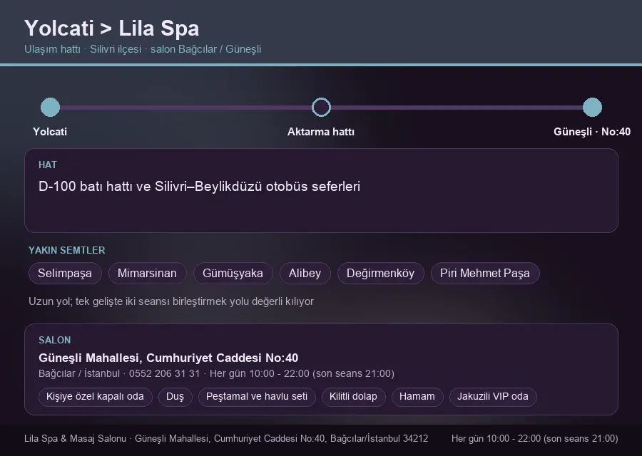Click the address Güneşli Mahallesi, Cumhuriyet Caddesi No:40
This screenshot has width=642, height=456.
168,358
